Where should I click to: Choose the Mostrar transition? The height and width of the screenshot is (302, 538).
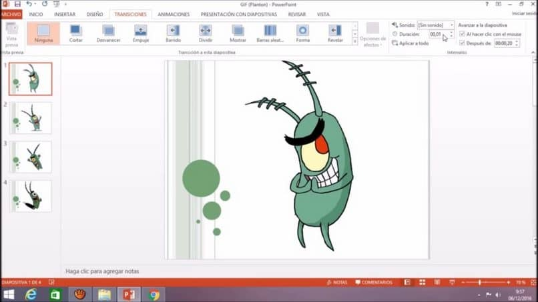point(238,33)
